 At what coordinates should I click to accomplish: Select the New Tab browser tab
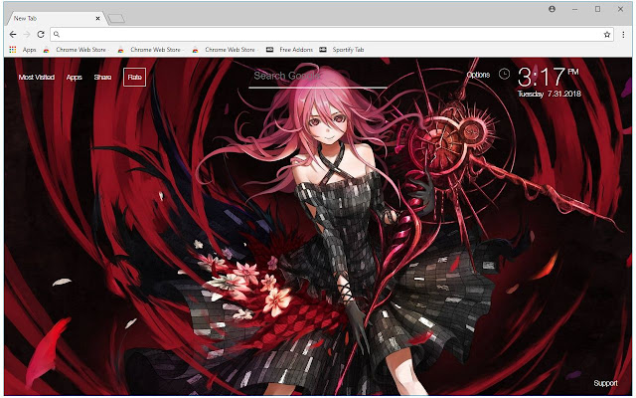(56, 18)
